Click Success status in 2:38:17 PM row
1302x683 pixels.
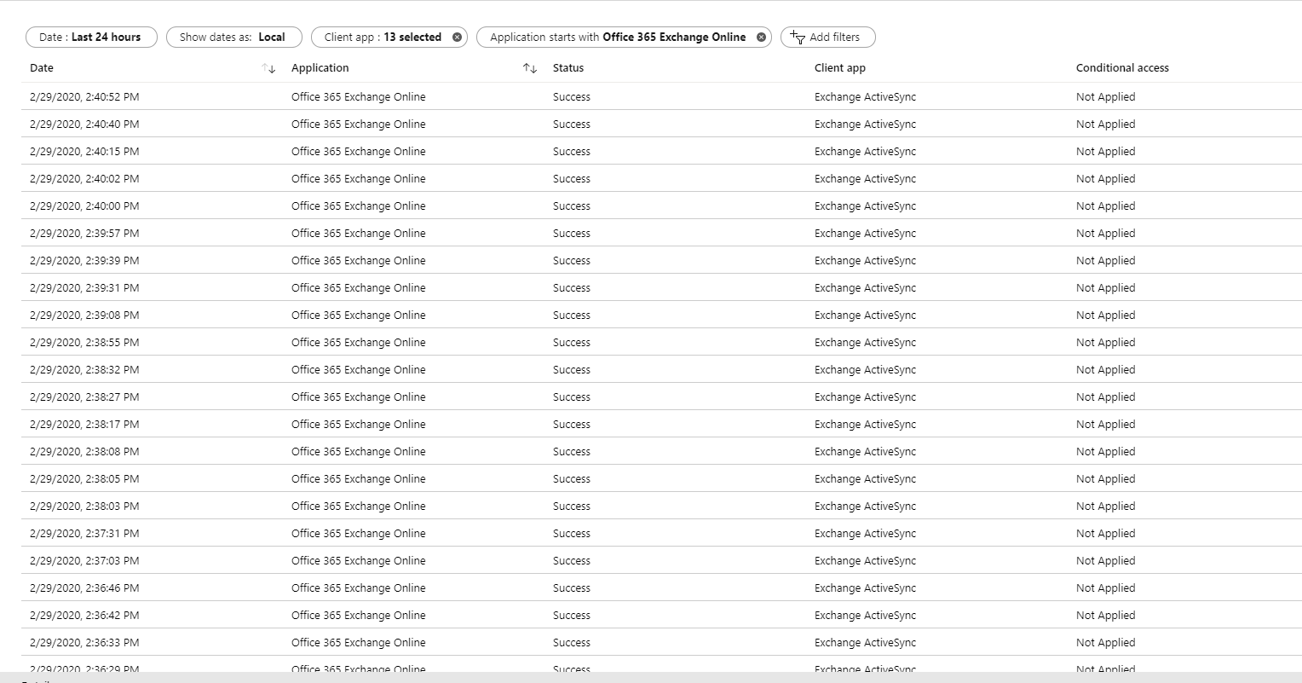[x=572, y=425]
